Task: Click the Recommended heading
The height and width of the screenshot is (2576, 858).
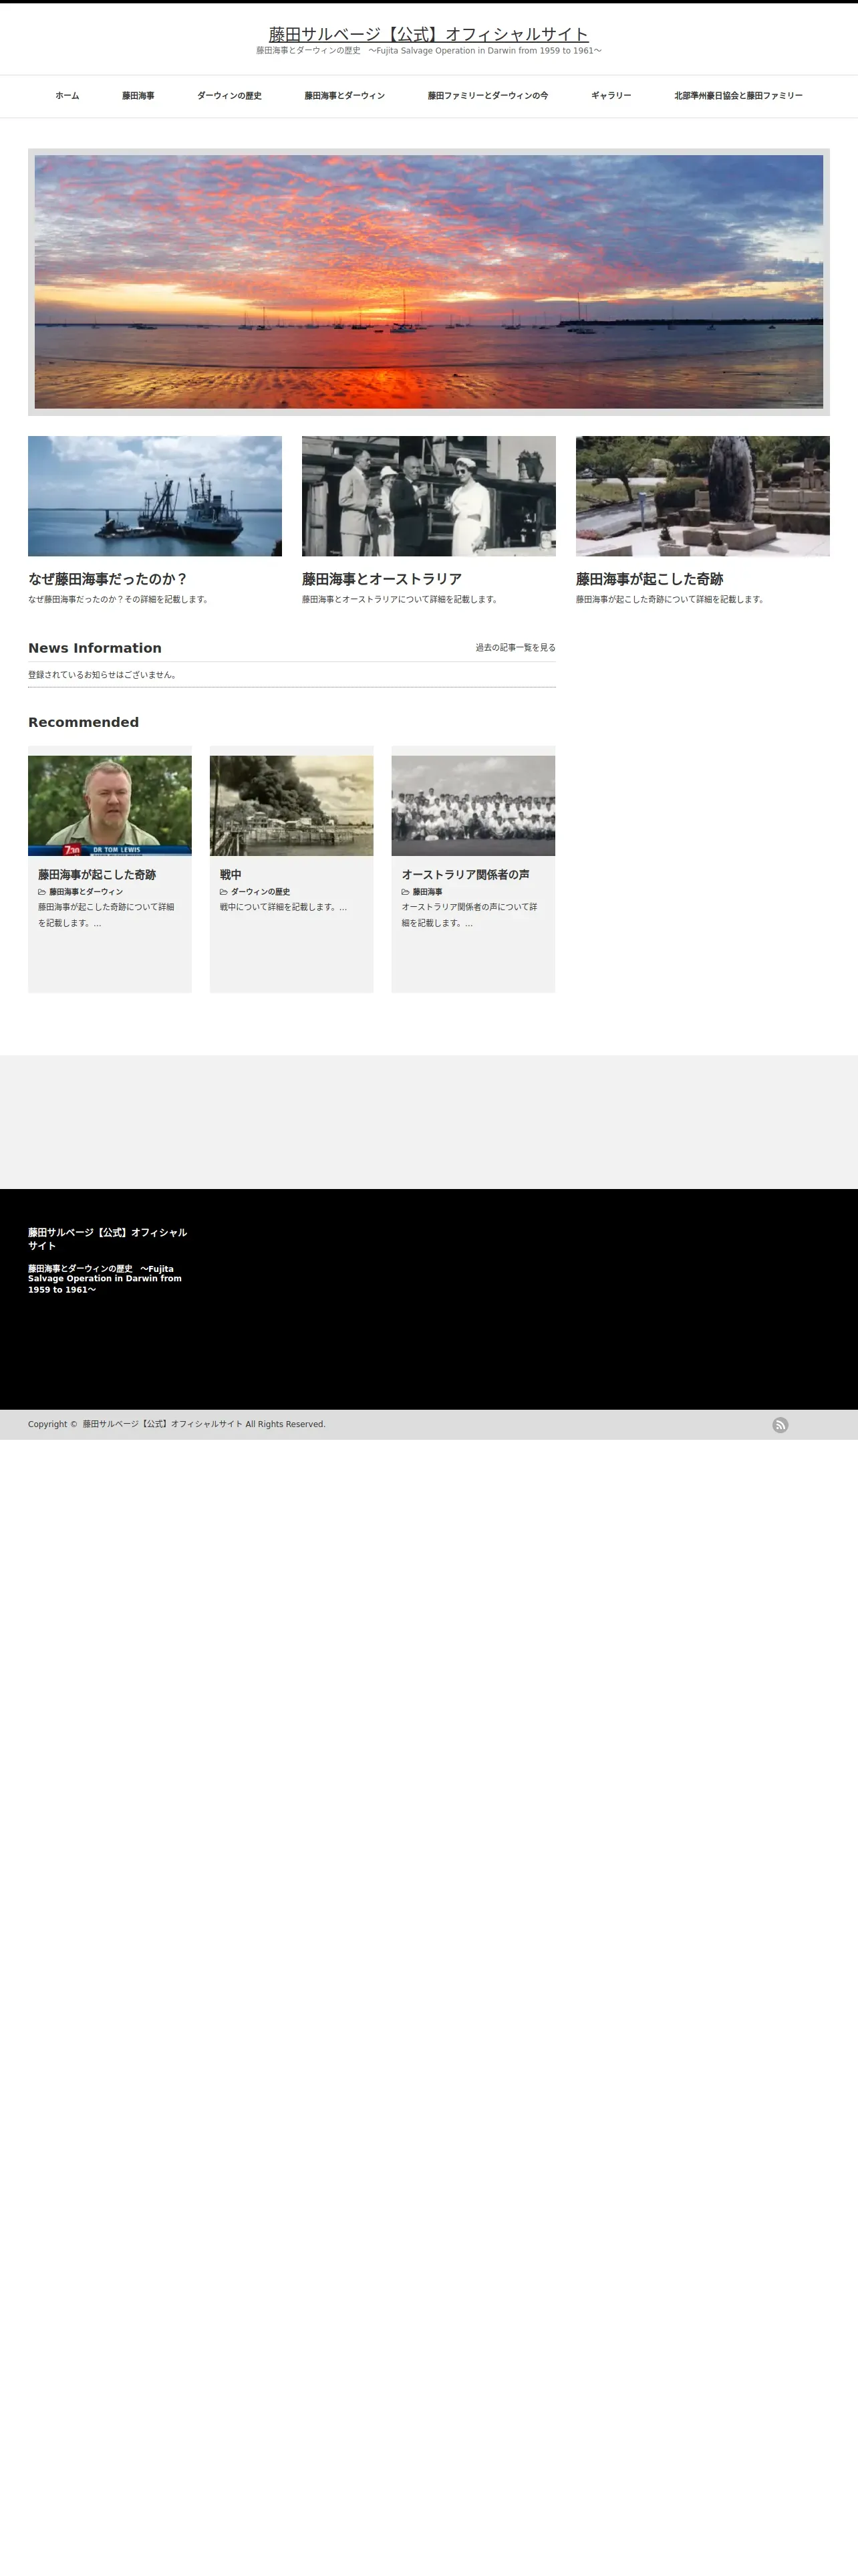Action: coord(83,722)
